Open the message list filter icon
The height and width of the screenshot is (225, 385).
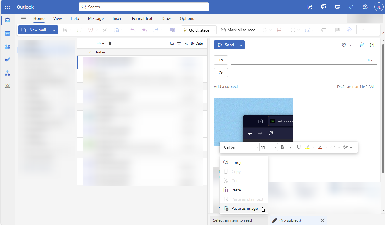pyautogui.click(x=179, y=43)
